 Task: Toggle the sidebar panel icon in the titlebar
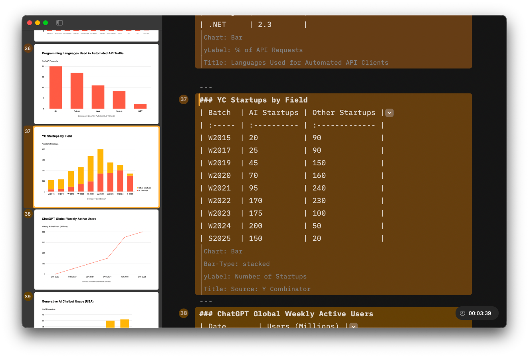[59, 22]
